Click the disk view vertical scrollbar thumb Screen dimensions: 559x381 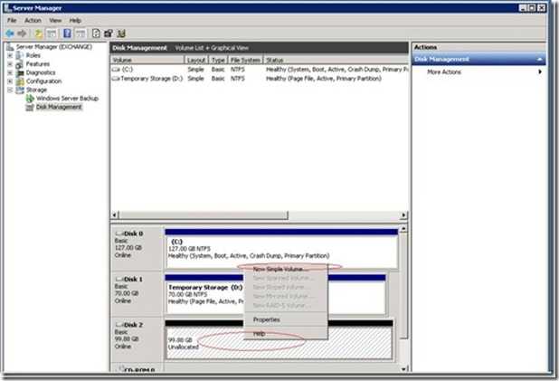click(403, 285)
